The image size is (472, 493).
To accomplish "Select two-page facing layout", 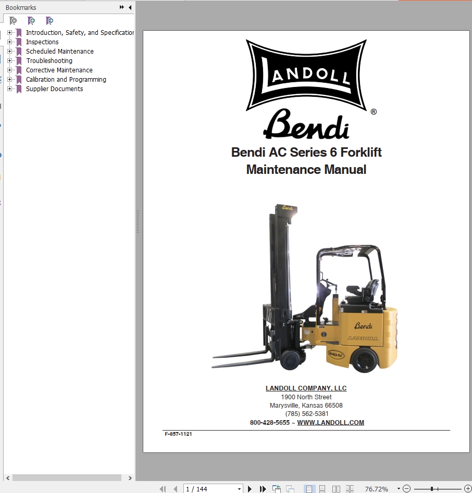I will pyautogui.click(x=336, y=489).
